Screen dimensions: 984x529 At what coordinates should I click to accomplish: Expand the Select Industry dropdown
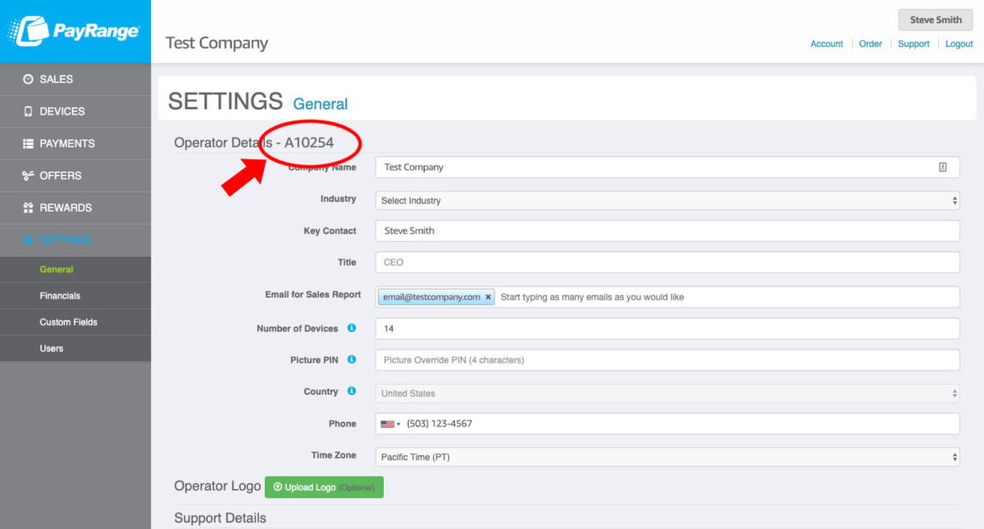[x=667, y=200]
